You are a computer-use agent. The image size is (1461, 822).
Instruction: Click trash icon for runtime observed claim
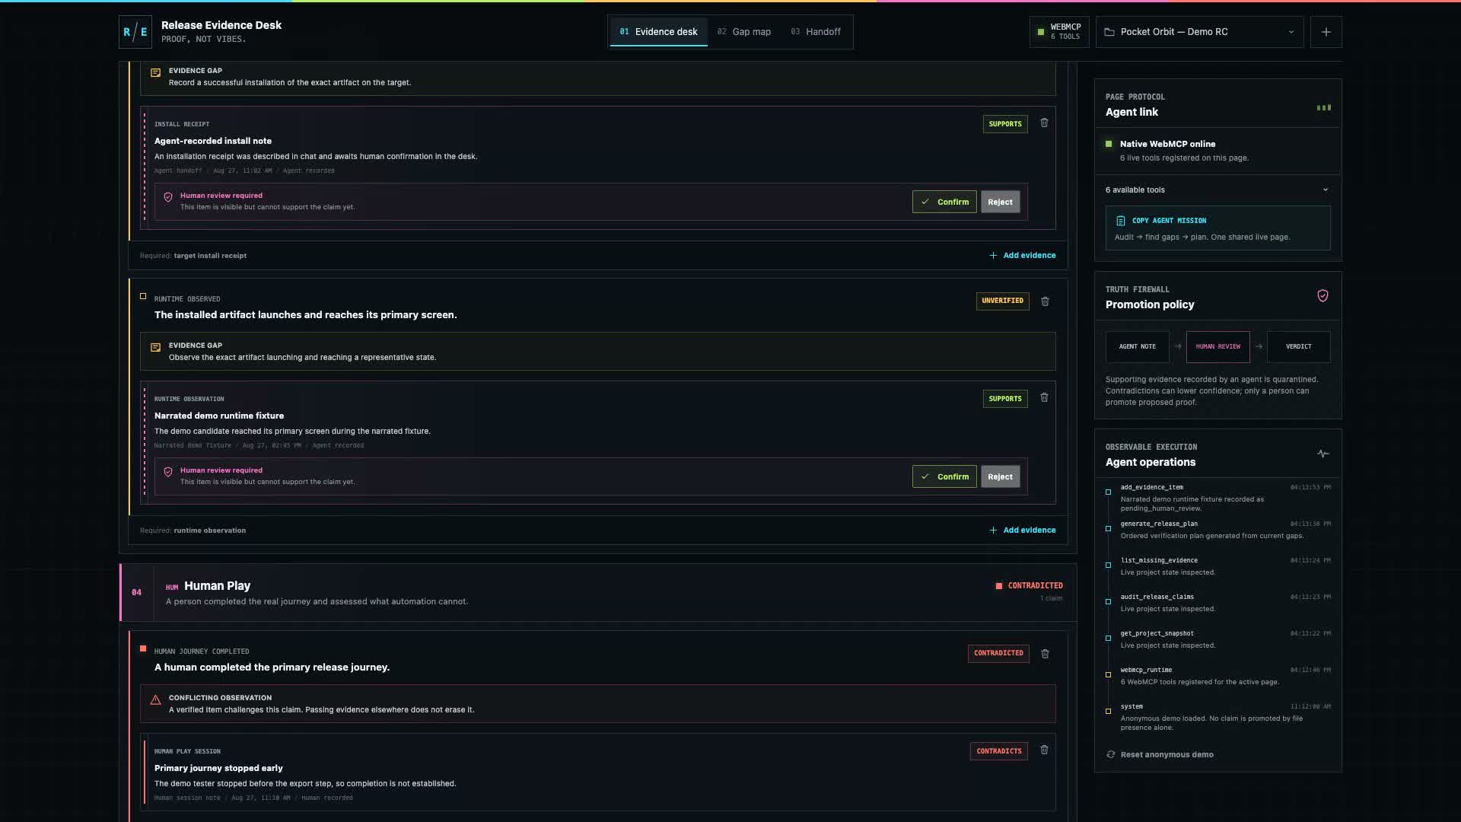tap(1045, 301)
